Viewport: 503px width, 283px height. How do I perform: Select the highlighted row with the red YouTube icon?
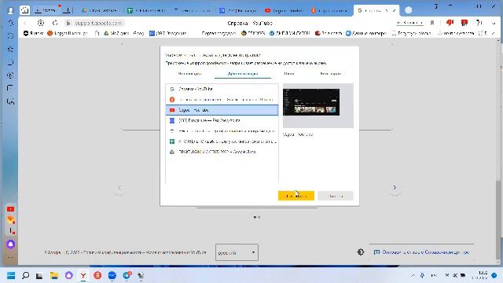(222, 110)
